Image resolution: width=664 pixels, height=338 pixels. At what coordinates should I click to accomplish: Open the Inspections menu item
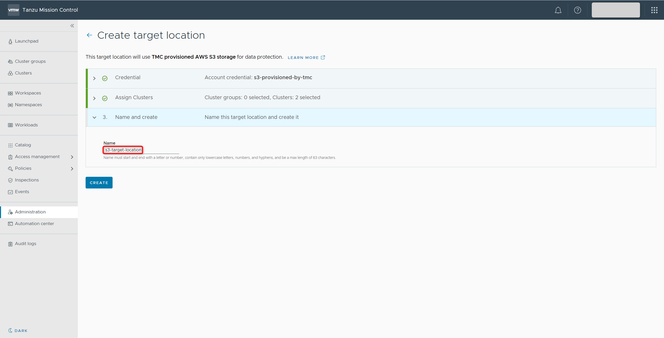27,180
